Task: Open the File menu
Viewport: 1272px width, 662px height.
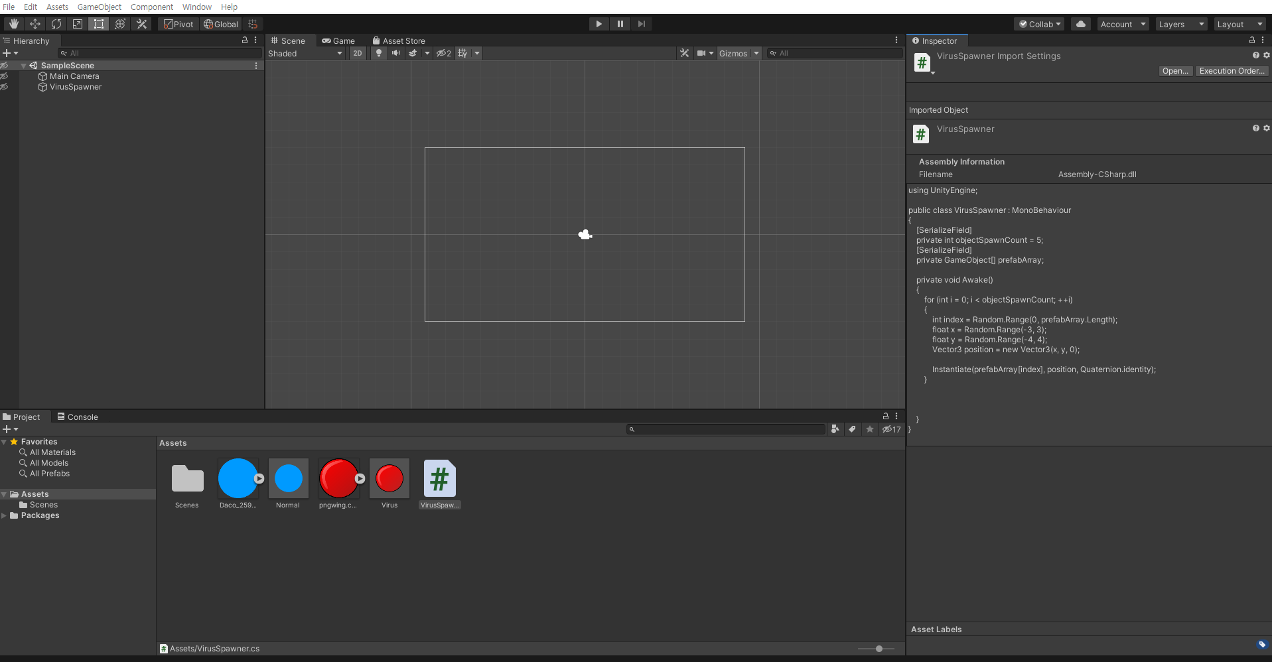Action: pyautogui.click(x=9, y=7)
